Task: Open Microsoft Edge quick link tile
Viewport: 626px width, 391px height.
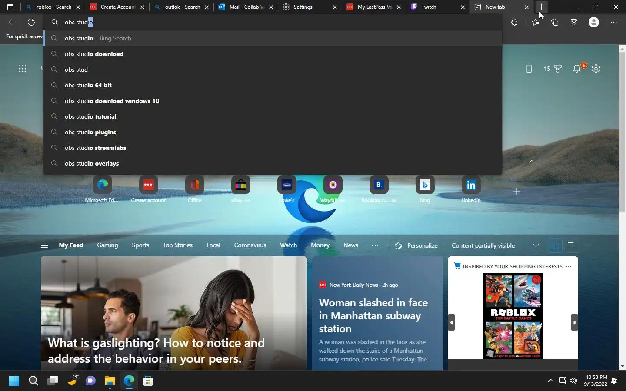Action: tap(102, 189)
